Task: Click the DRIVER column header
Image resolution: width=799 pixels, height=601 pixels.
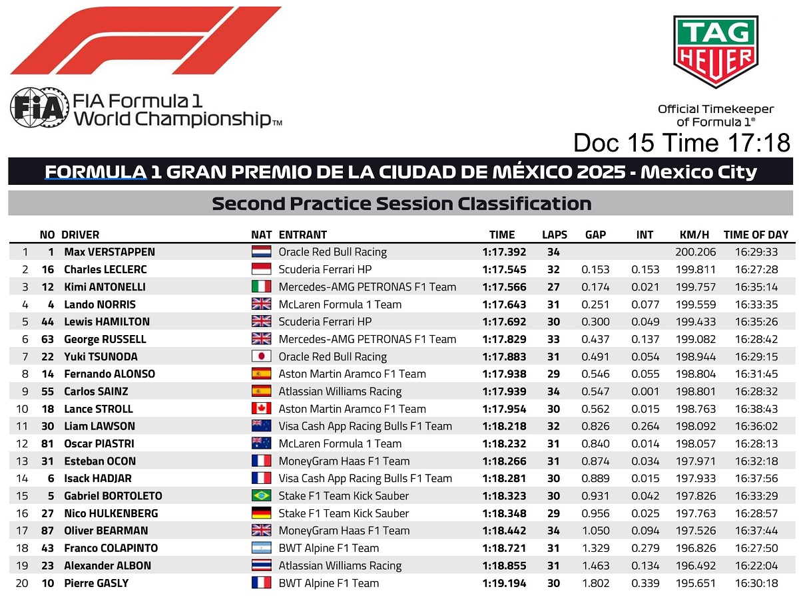Action: [x=80, y=235]
